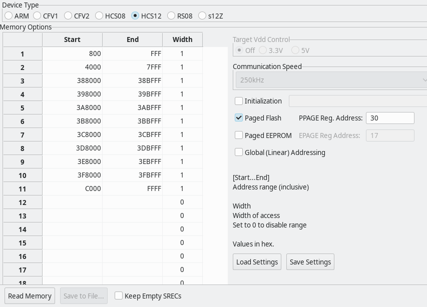Edit the PPAGE Reg. Address field
Viewport: 427px width, 307px height.
click(390, 118)
